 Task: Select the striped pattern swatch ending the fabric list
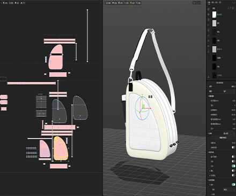(214, 75)
